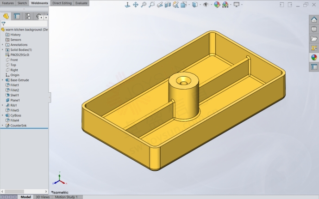Open dropdown arrow next to Display Style
The width and height of the screenshot is (319, 199).
point(200,5)
